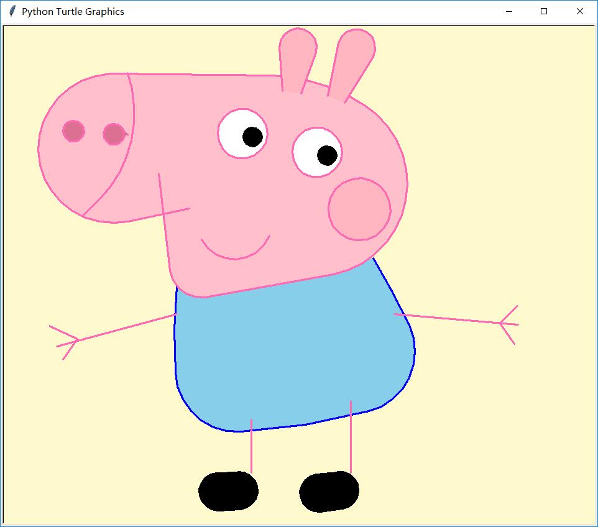The width and height of the screenshot is (598, 527).
Task: Close the Python Turtle Graphics window
Action: pos(580,11)
